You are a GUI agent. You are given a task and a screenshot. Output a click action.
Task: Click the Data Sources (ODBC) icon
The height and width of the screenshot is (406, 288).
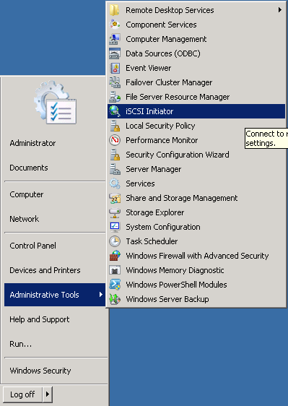point(115,53)
